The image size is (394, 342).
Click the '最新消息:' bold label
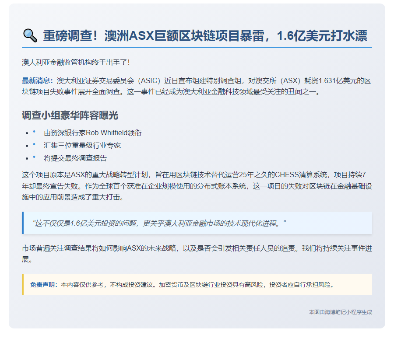coord(38,80)
